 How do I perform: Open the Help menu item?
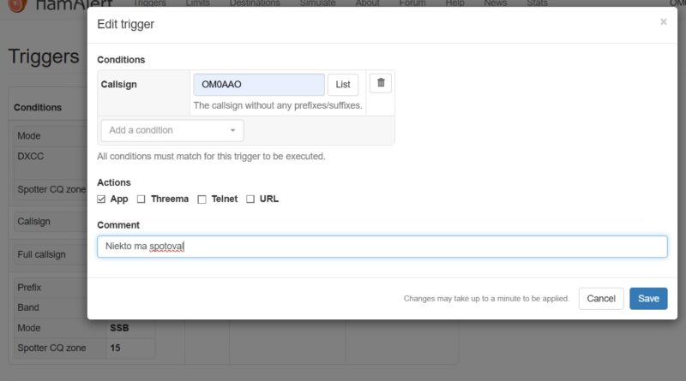(455, 3)
